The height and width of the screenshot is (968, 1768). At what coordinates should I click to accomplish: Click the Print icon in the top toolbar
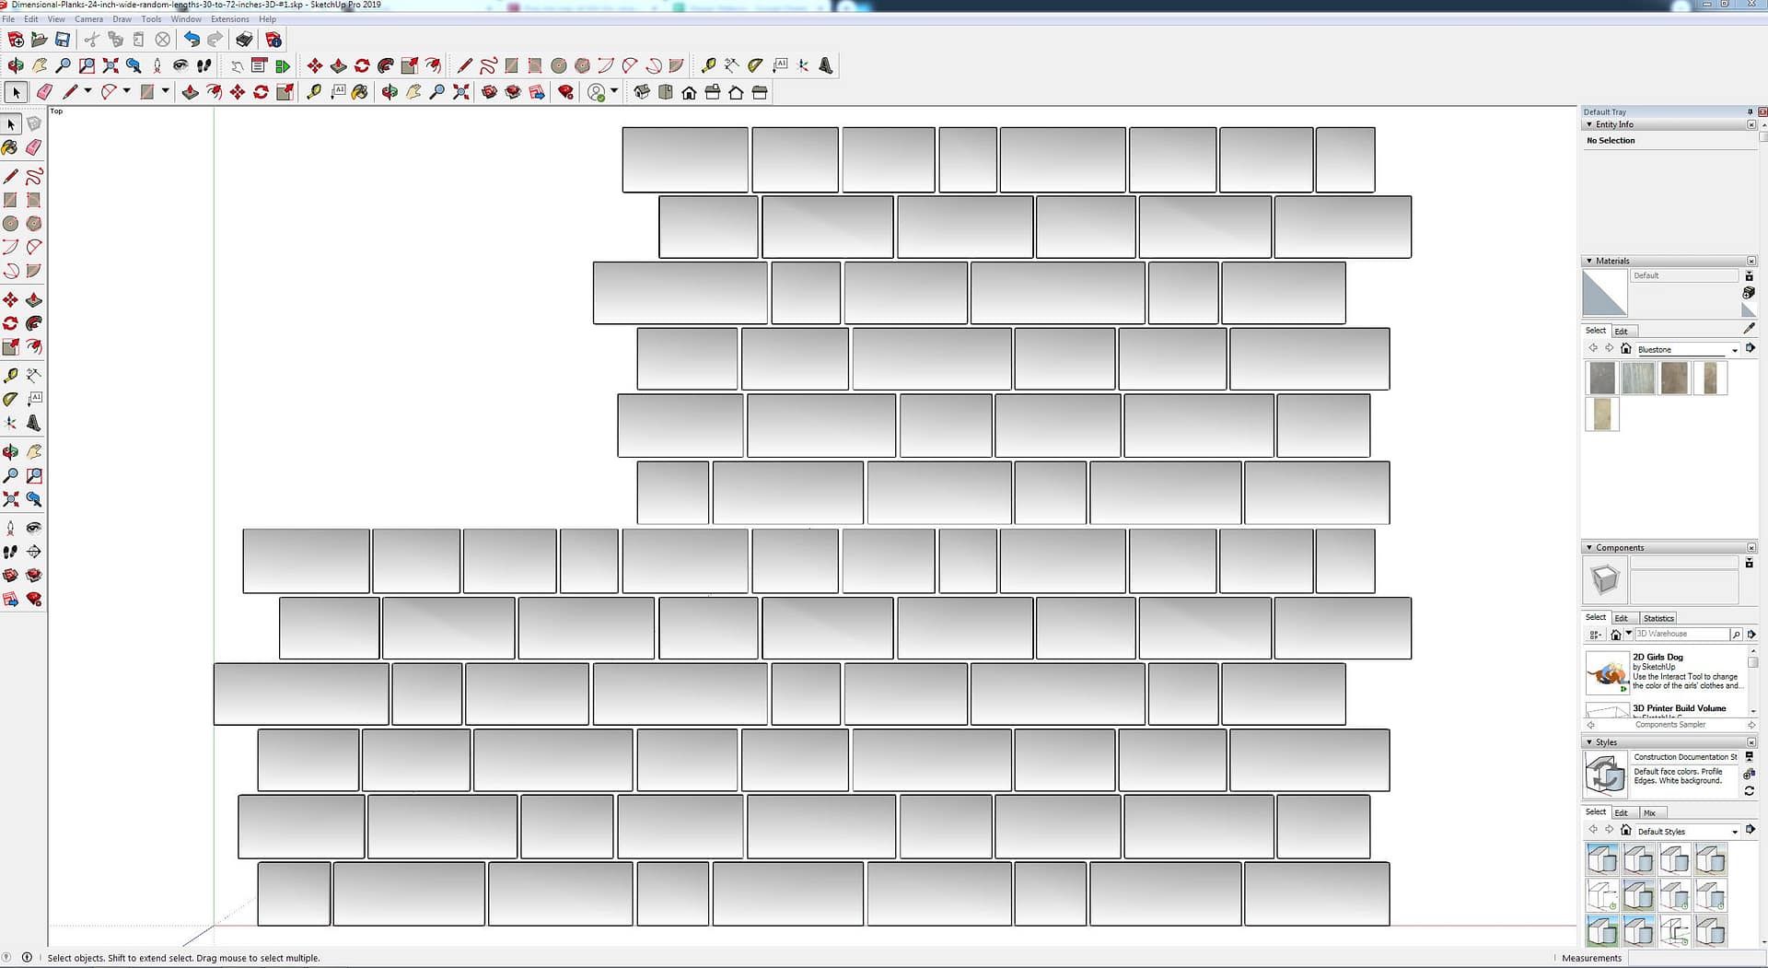244,40
